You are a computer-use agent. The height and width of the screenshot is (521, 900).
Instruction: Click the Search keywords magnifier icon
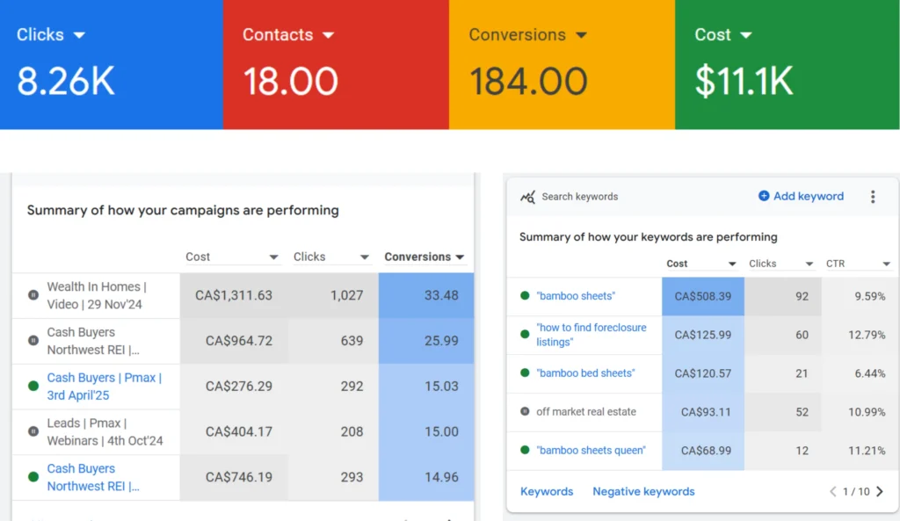click(527, 197)
